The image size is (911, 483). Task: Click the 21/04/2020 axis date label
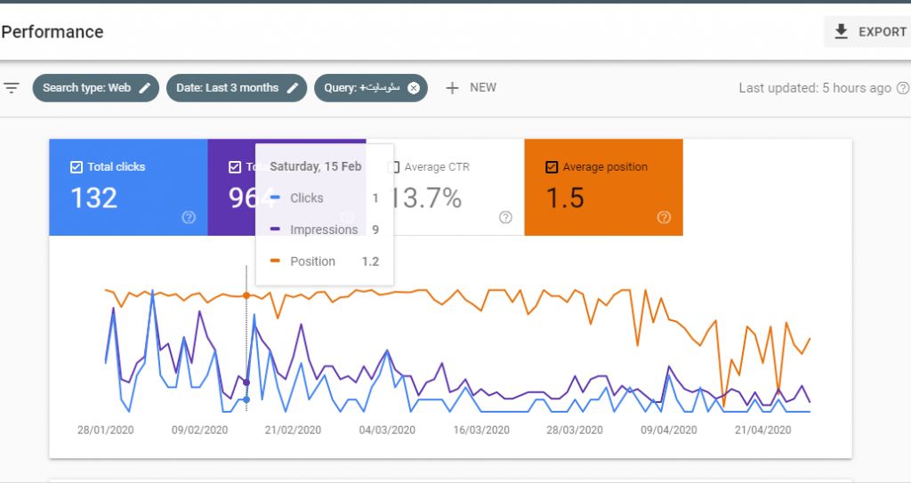(x=762, y=431)
